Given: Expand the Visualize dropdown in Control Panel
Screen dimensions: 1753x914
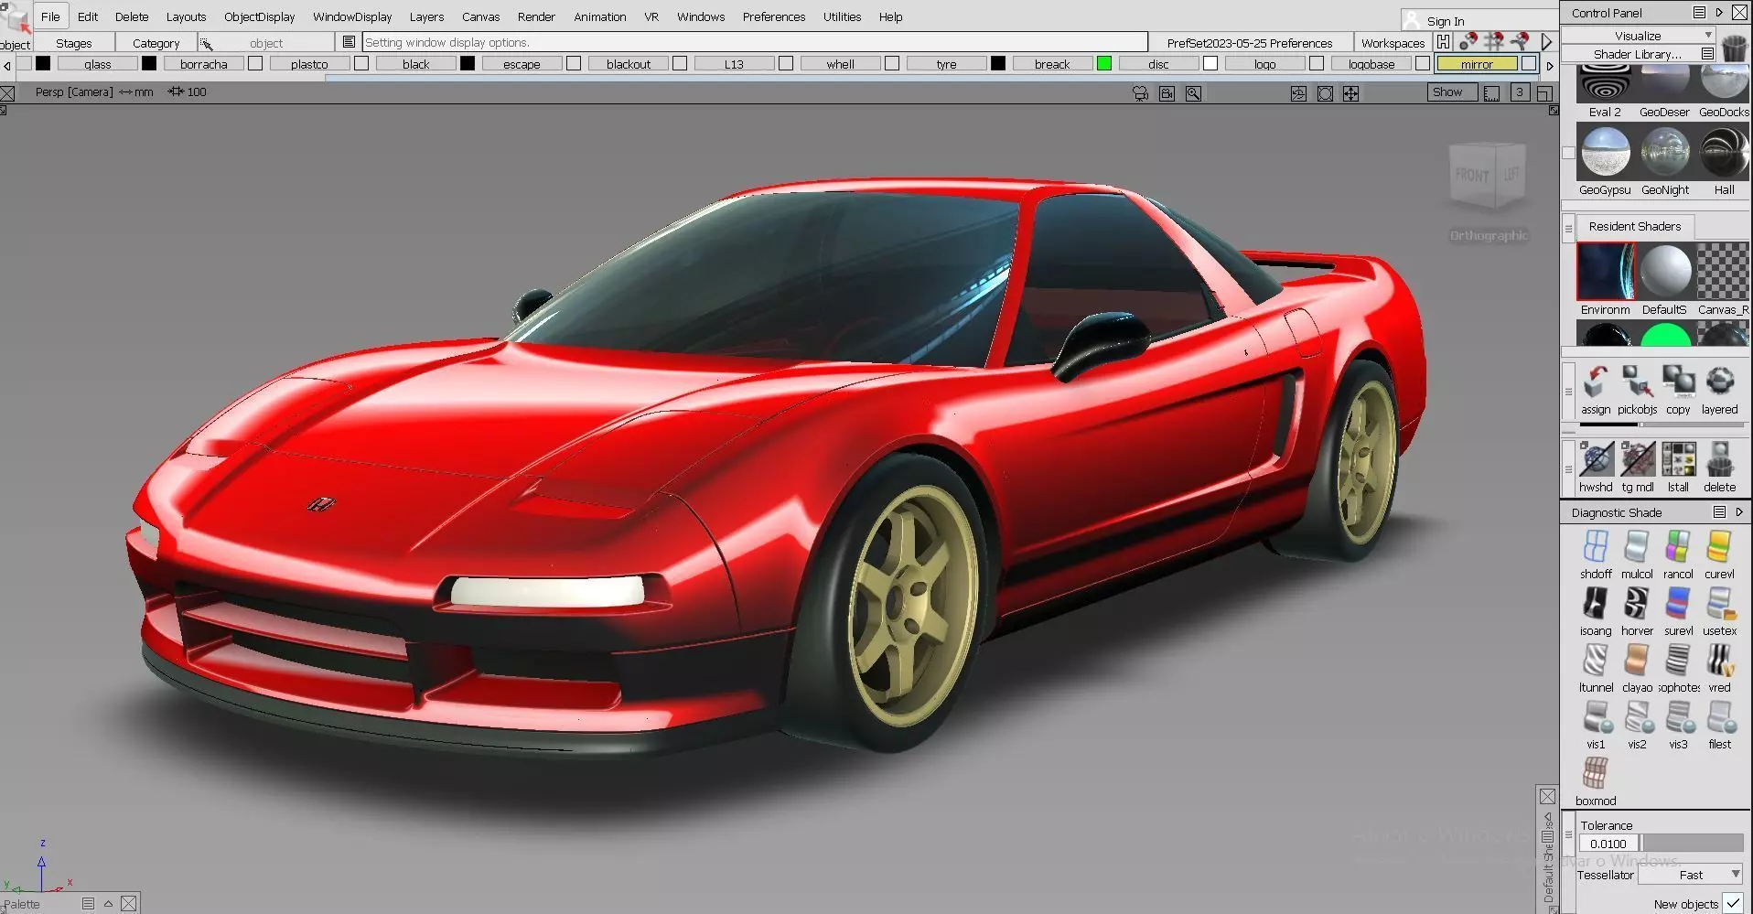Looking at the screenshot, I should pyautogui.click(x=1638, y=35).
